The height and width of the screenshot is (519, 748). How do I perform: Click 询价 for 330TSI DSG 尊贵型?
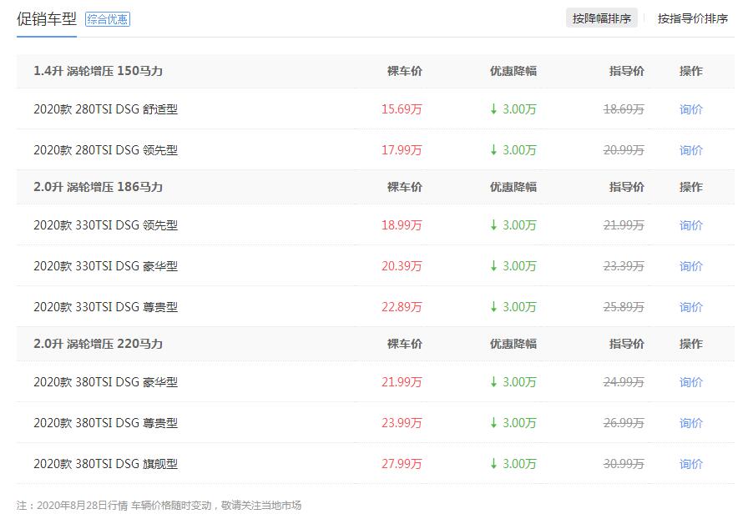tap(690, 307)
